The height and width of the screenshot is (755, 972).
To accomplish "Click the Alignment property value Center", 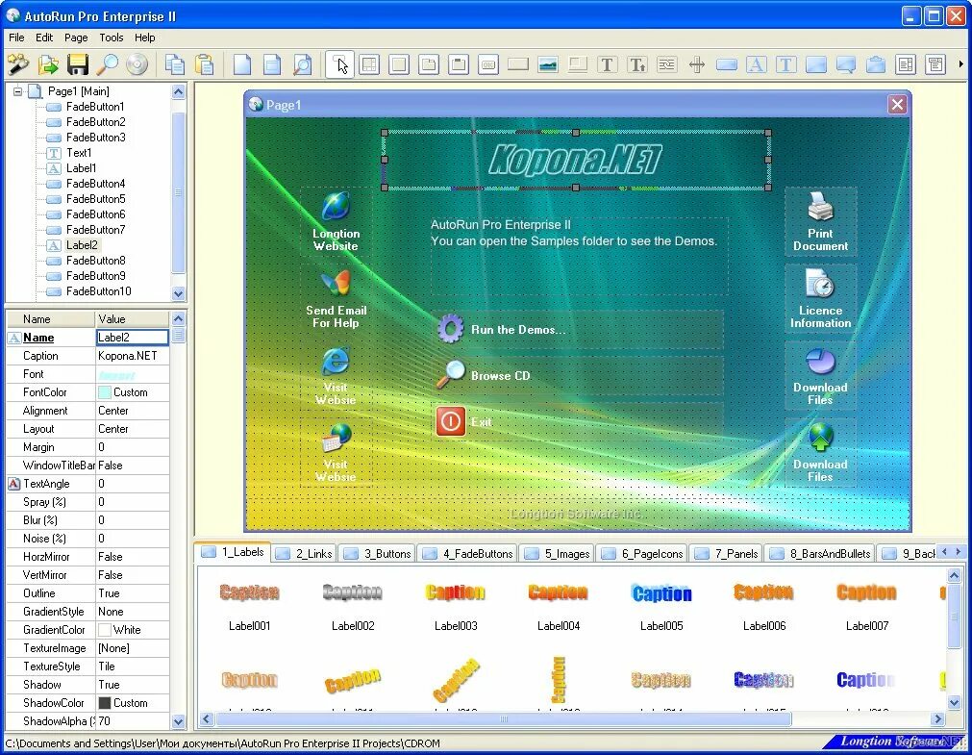I will tap(132, 411).
